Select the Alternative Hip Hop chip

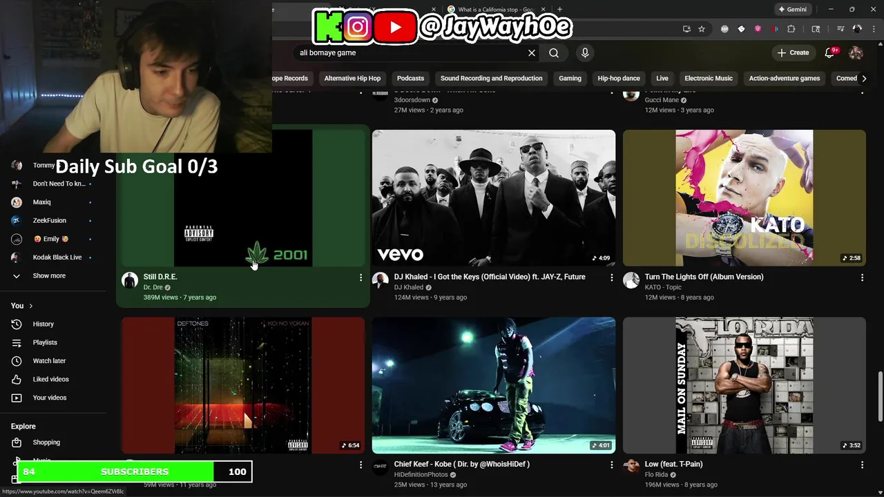tap(352, 78)
